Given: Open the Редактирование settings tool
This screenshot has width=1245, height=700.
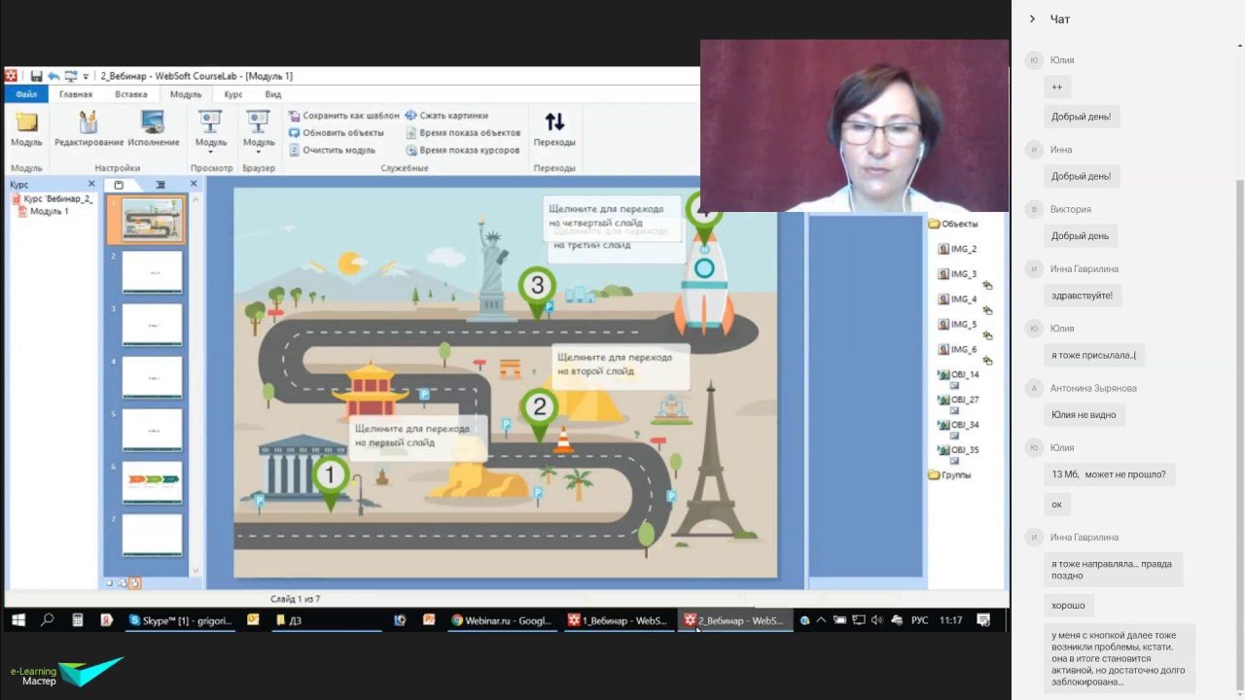Looking at the screenshot, I should click(89, 128).
